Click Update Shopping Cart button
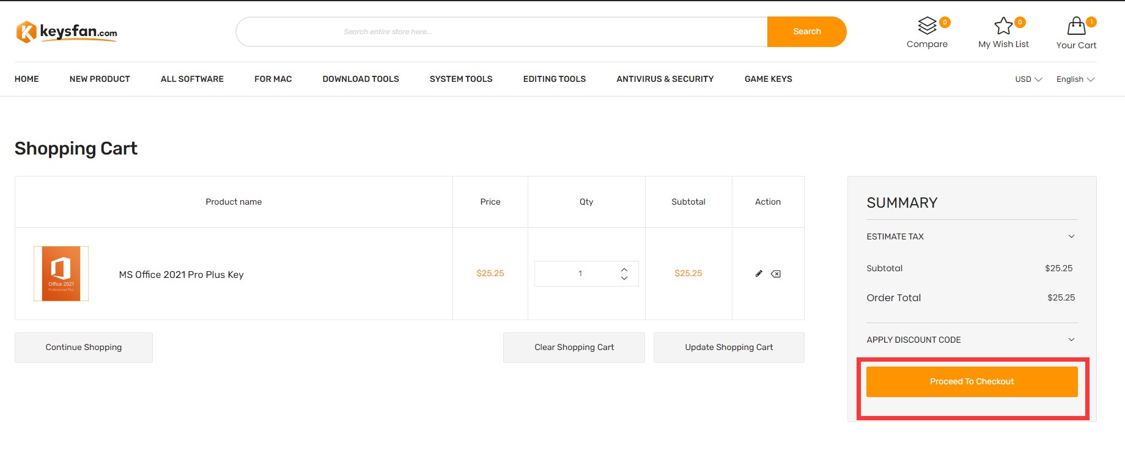The width and height of the screenshot is (1125, 449). click(729, 348)
